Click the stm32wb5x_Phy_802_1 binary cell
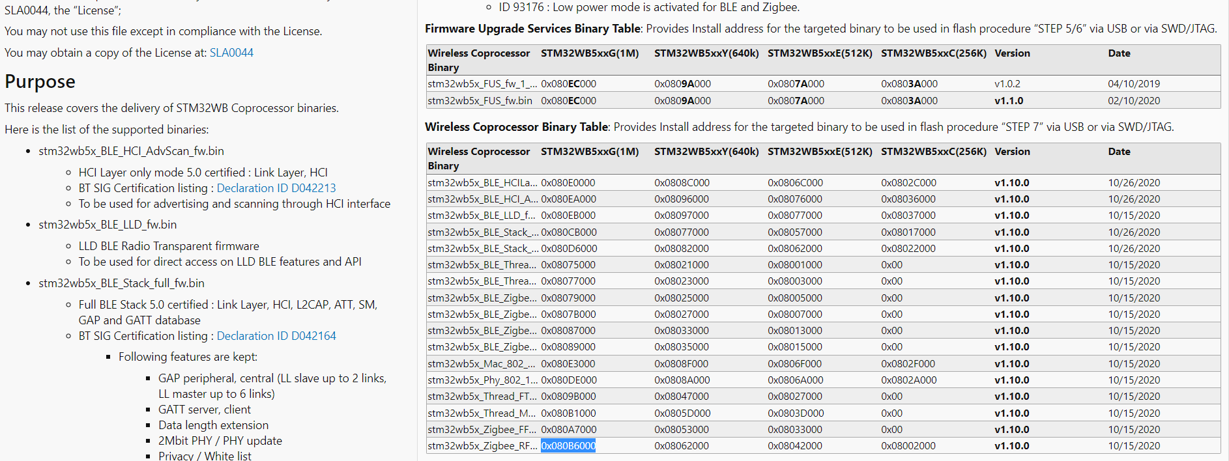Image resolution: width=1229 pixels, height=461 pixels. point(482,380)
